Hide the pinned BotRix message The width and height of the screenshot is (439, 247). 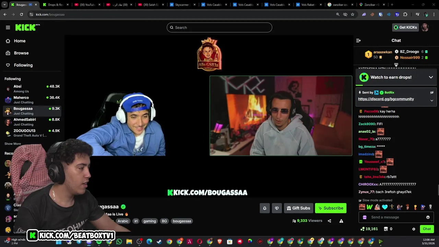[432, 93]
